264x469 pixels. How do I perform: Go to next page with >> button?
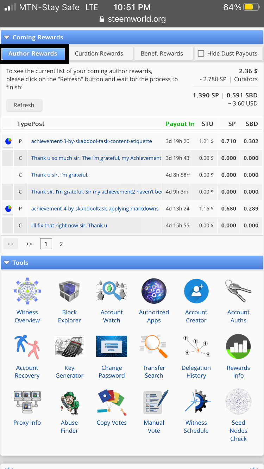[x=29, y=244]
